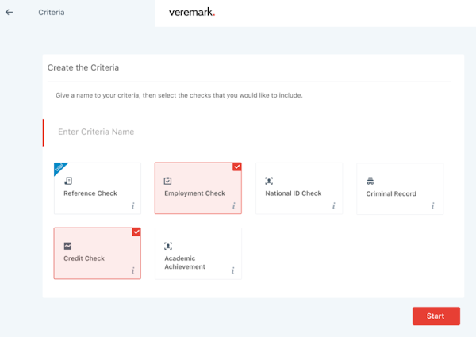Select the National ID Check card

pos(299,189)
